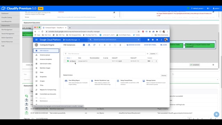
Task: Open the chat bubble icon in Cloudify window
Action: [x=216, y=114]
